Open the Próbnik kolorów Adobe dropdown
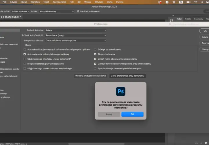 point(75,30)
